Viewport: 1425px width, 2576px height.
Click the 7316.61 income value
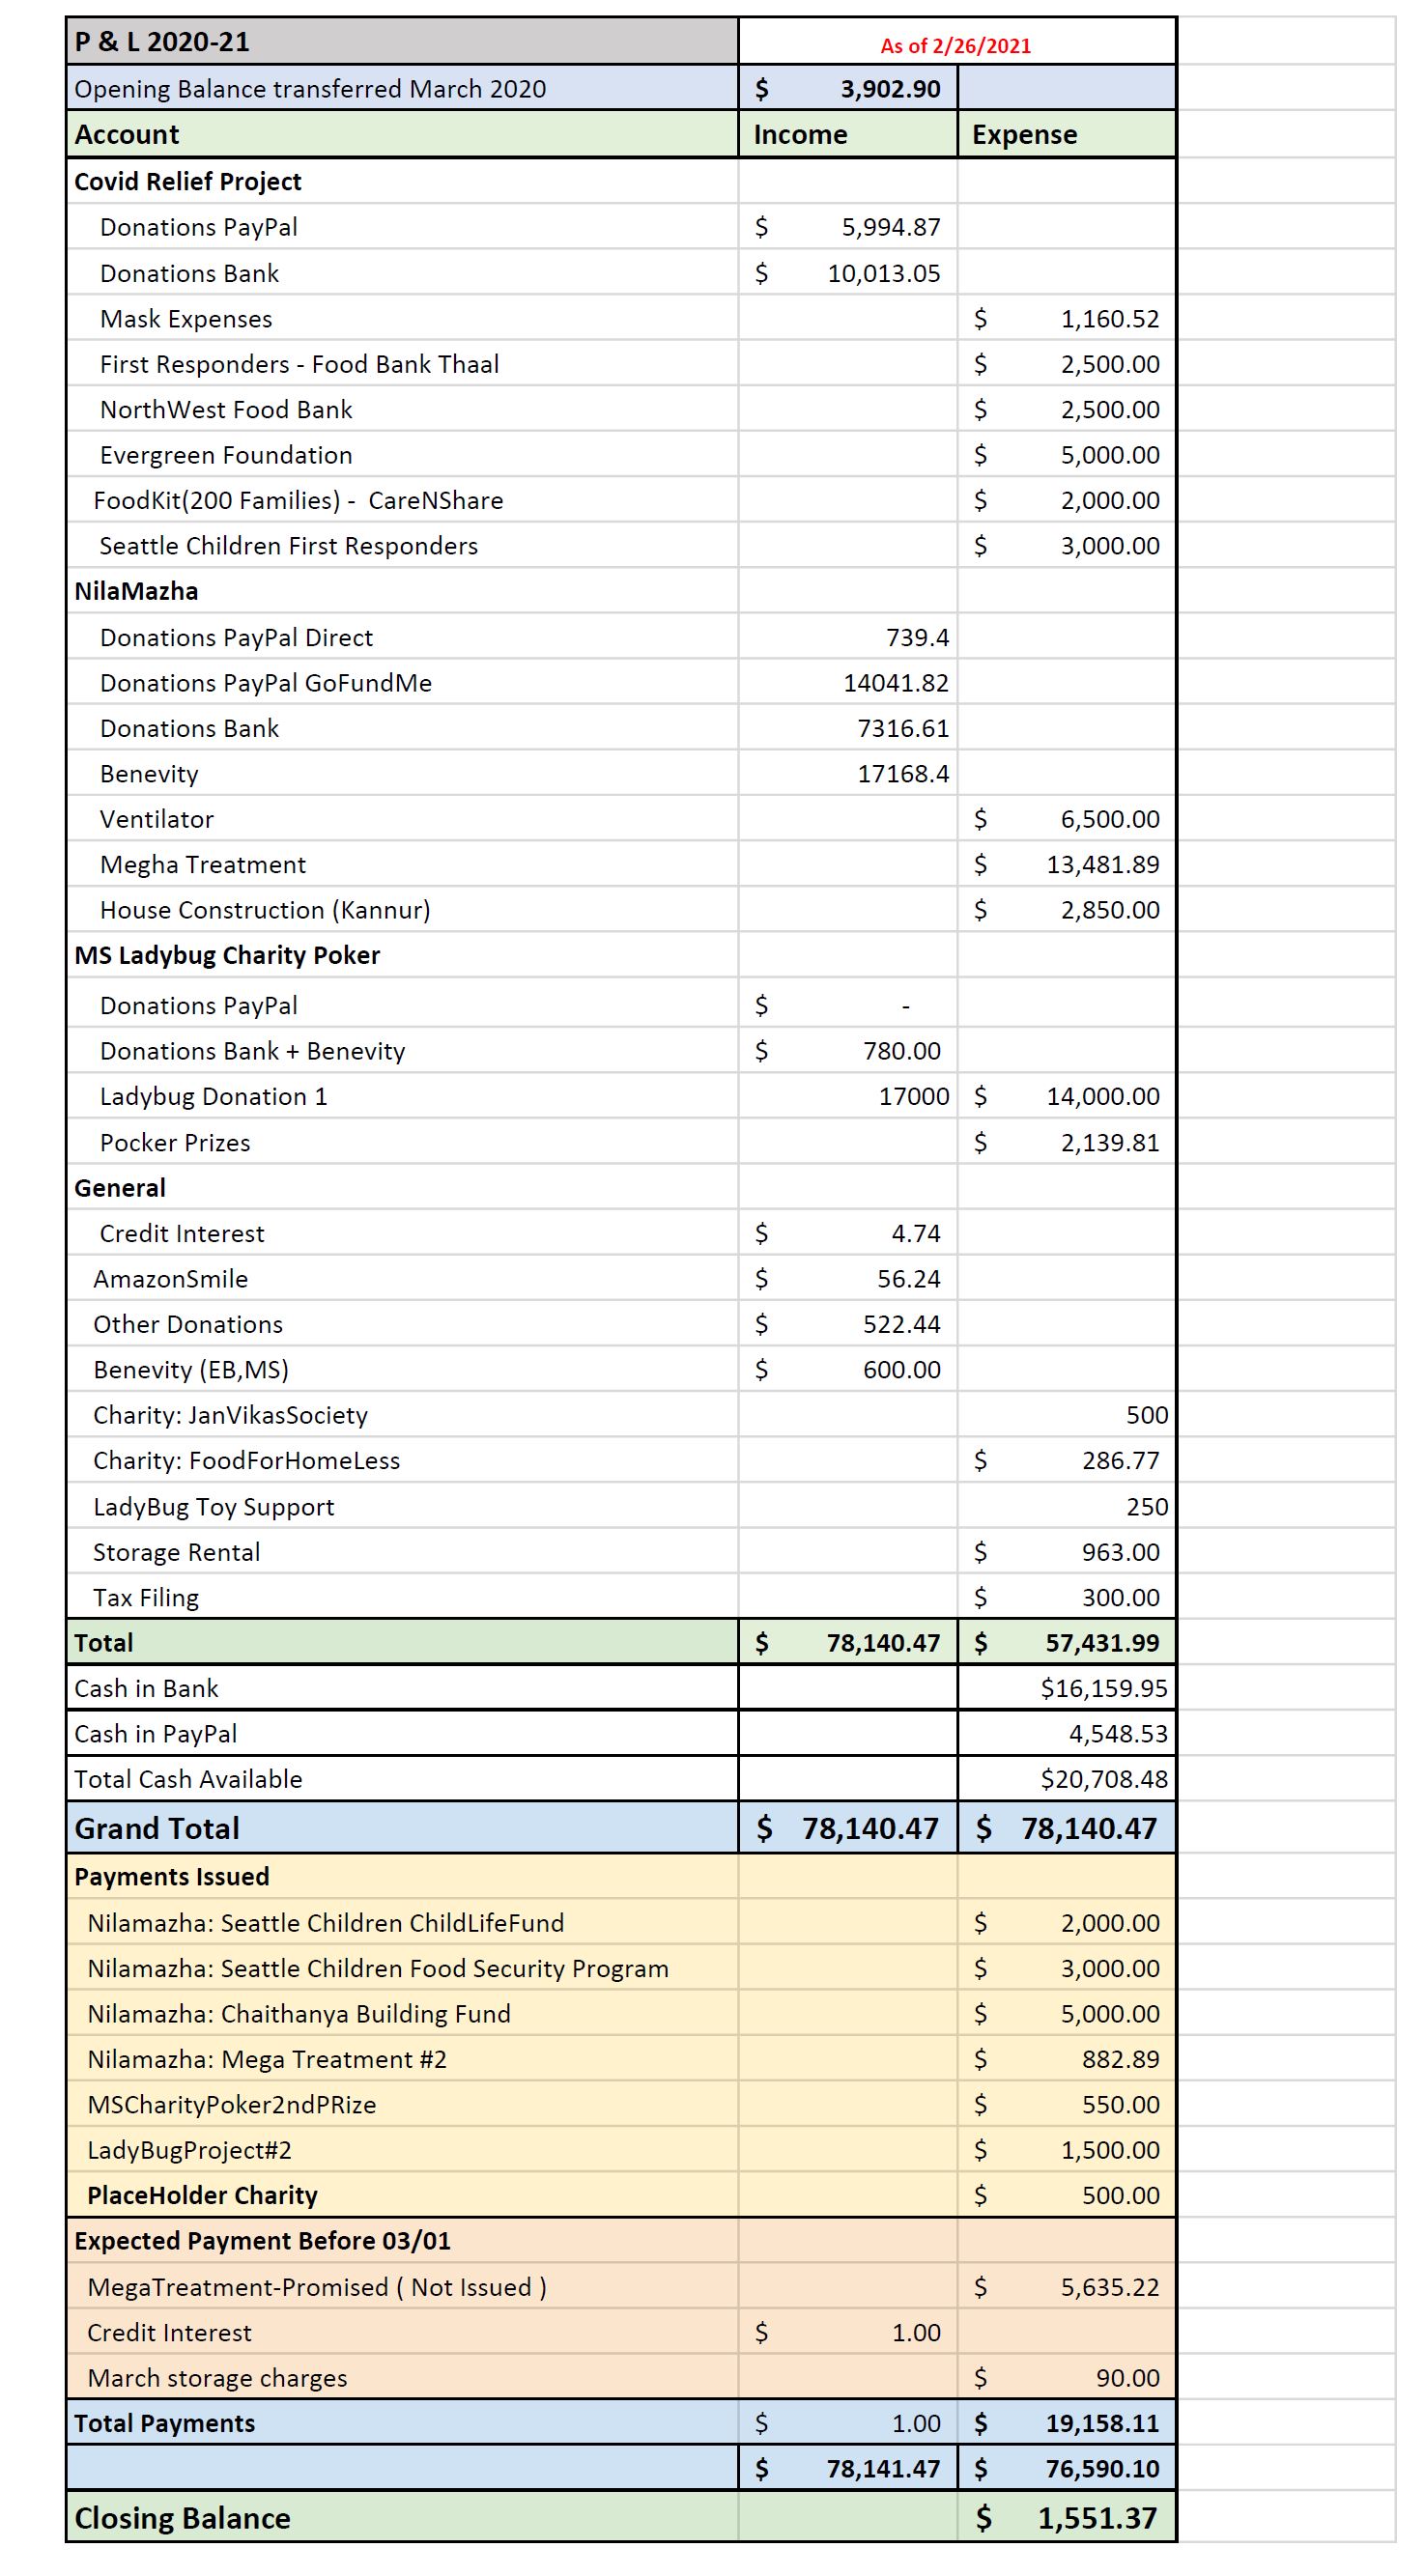pos(848,728)
